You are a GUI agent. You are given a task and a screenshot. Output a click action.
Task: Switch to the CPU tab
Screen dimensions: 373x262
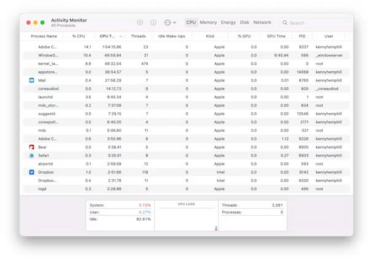(191, 22)
